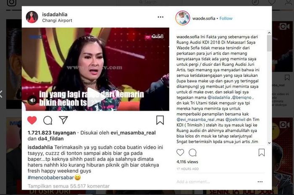Image resolution: width=294 pixels, height=195 pixels.
Task: Open three-dot options on isdadahlia post
Action: coord(160,17)
